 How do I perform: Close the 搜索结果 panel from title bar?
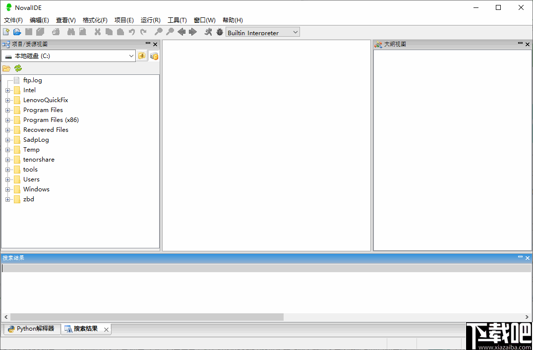point(528,258)
